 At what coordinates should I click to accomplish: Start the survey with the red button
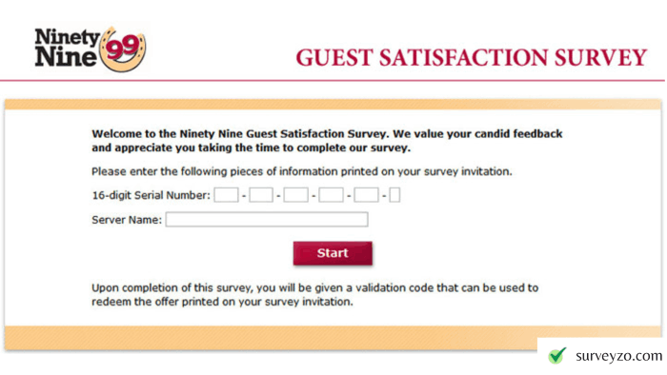333,253
